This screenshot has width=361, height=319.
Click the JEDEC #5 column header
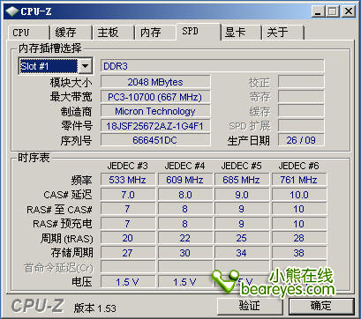(241, 166)
